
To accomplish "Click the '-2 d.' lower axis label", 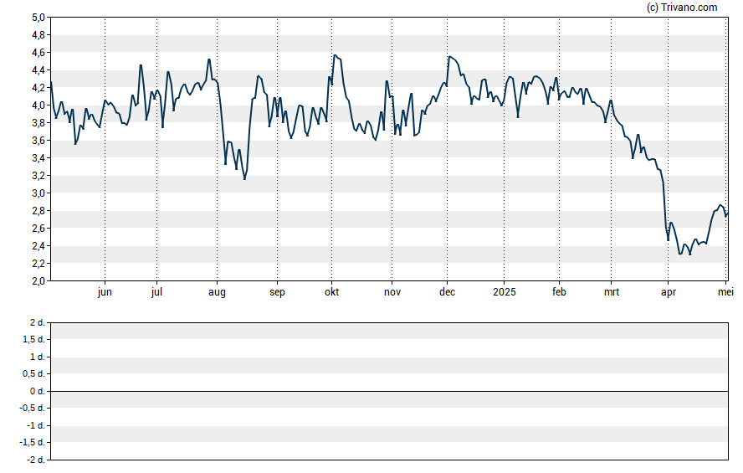I will coord(36,460).
